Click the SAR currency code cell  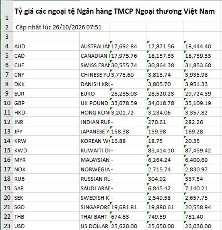pos(46,188)
